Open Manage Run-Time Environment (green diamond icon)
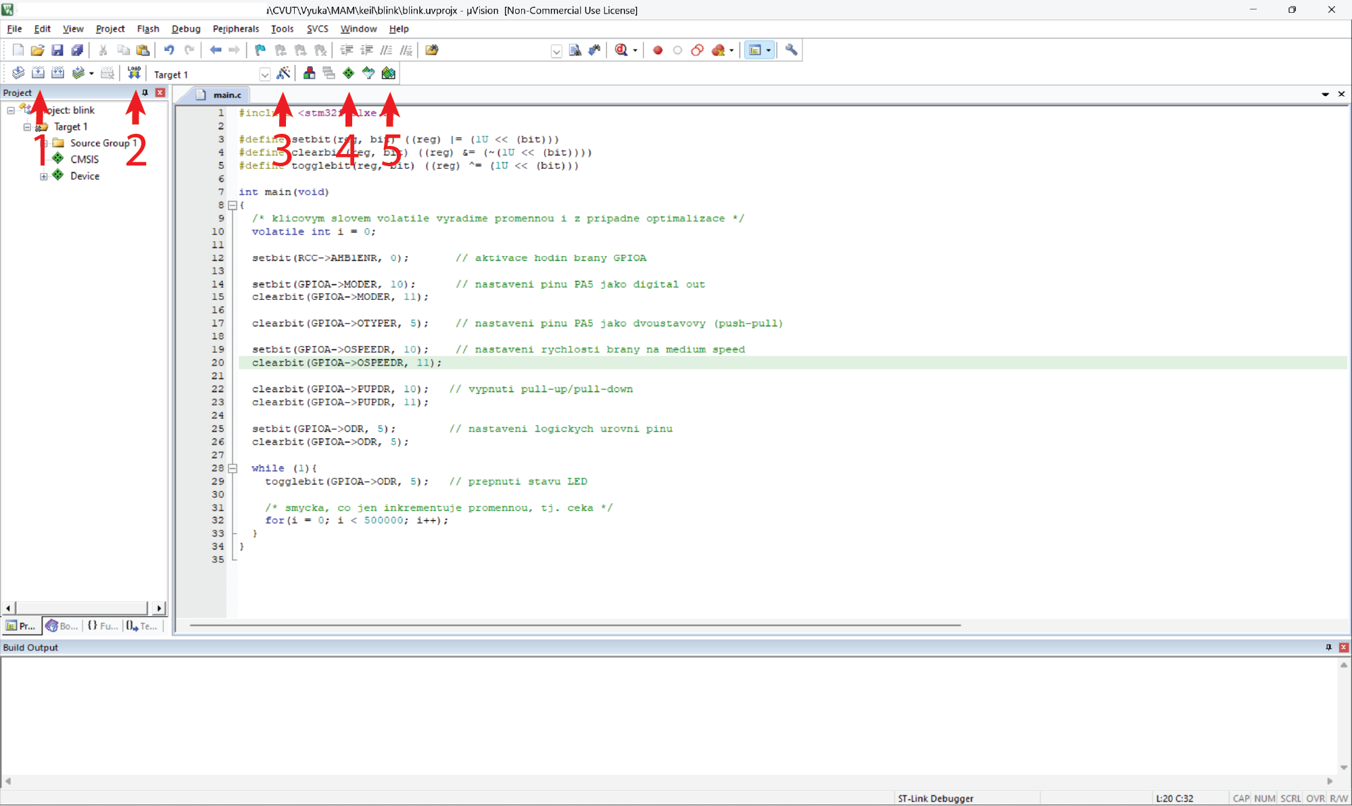Viewport: 1352px width, 806px height. point(348,73)
